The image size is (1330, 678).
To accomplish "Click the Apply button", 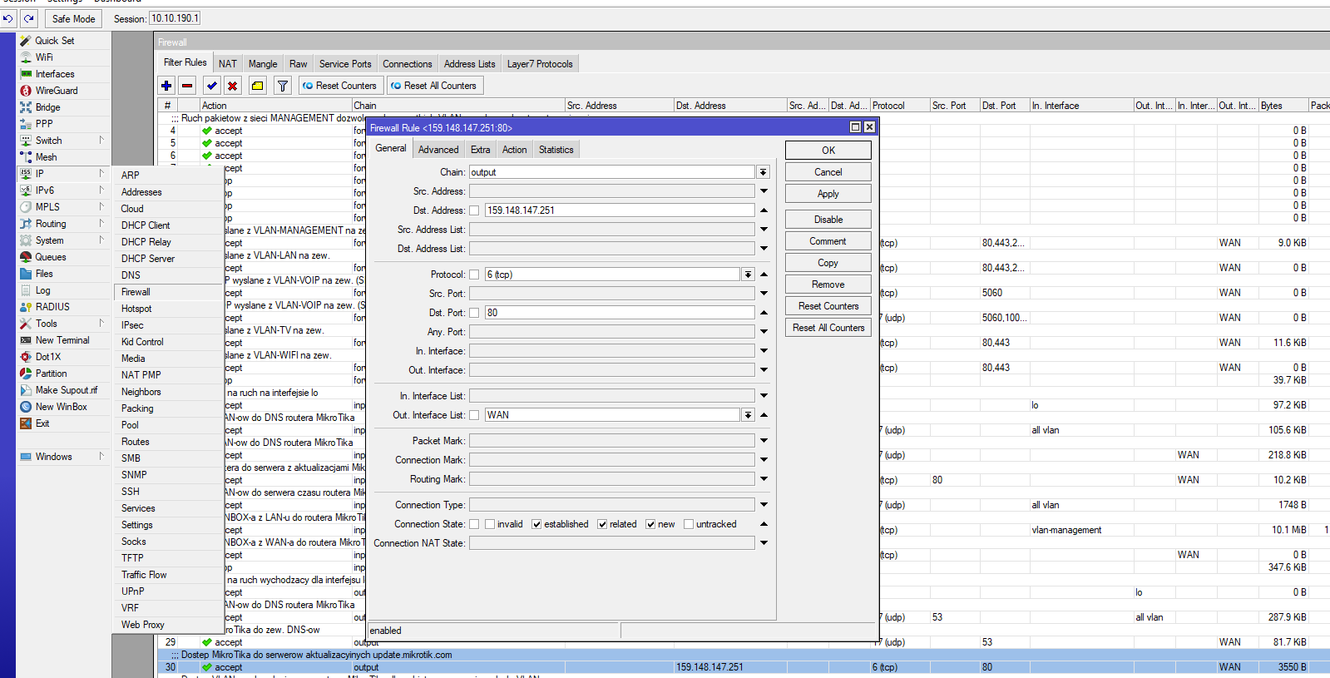I will (x=828, y=194).
